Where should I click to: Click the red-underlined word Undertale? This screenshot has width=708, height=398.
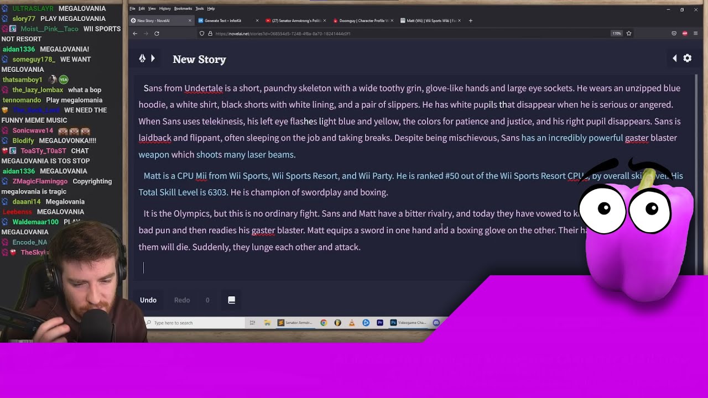pos(204,88)
